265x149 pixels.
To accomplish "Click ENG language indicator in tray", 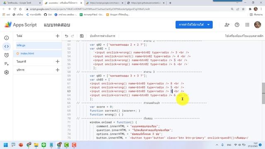I will click(229, 145).
